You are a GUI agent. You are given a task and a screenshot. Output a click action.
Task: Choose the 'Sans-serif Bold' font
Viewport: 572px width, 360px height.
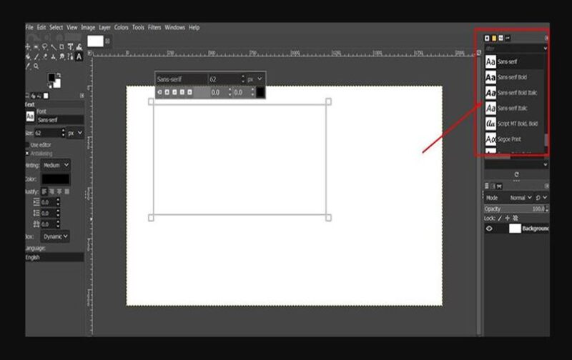click(513, 77)
